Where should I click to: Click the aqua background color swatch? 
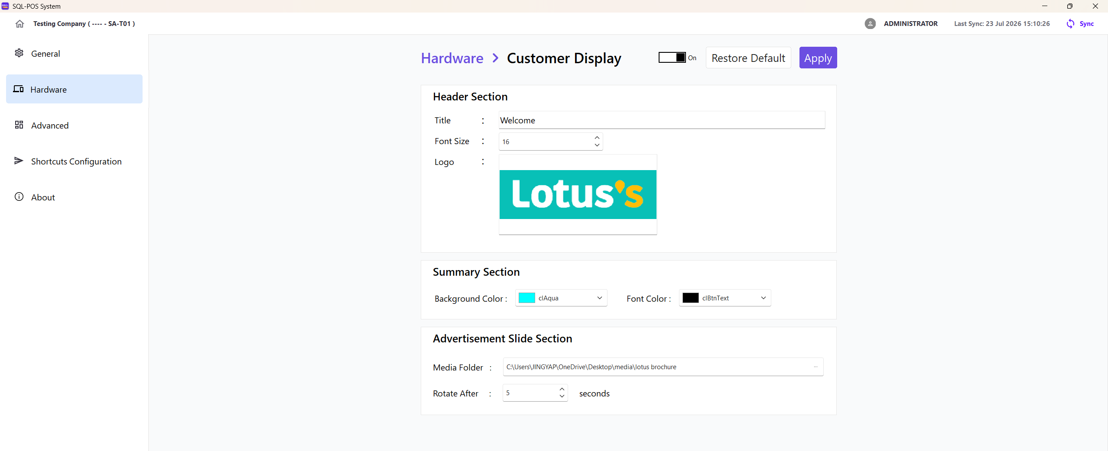point(526,298)
